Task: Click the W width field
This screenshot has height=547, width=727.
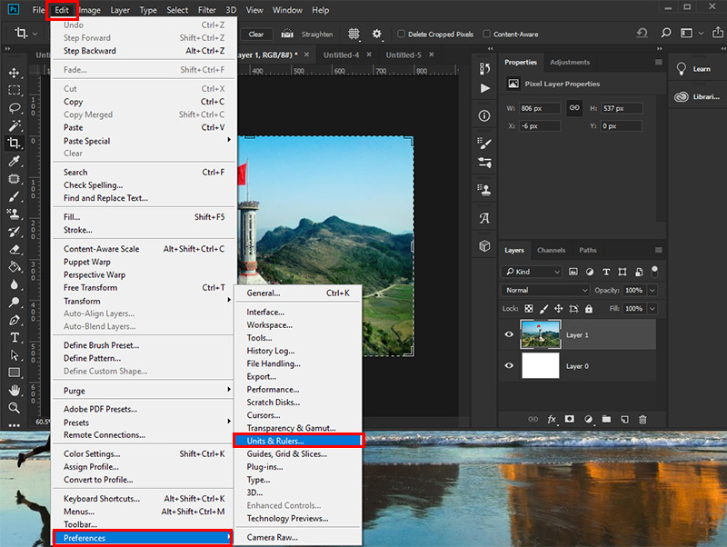Action: pos(540,108)
